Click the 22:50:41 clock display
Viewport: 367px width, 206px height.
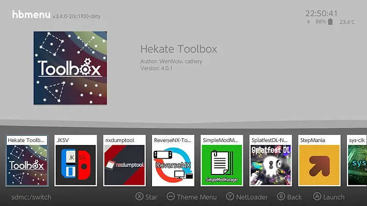pos(322,13)
